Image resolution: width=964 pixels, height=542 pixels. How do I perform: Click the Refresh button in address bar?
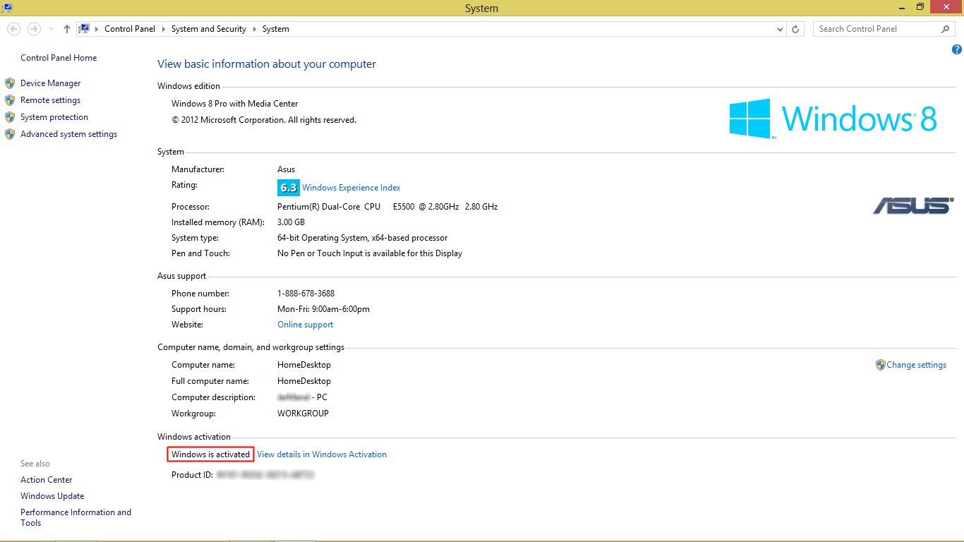(x=795, y=29)
